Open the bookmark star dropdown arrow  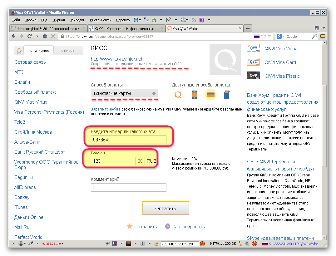tap(269, 37)
